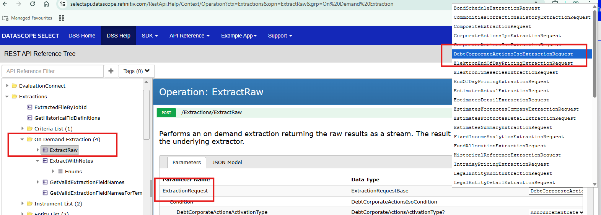This screenshot has height=215, width=601.
Task: Switch to the JSON Model tab
Action: click(x=227, y=162)
